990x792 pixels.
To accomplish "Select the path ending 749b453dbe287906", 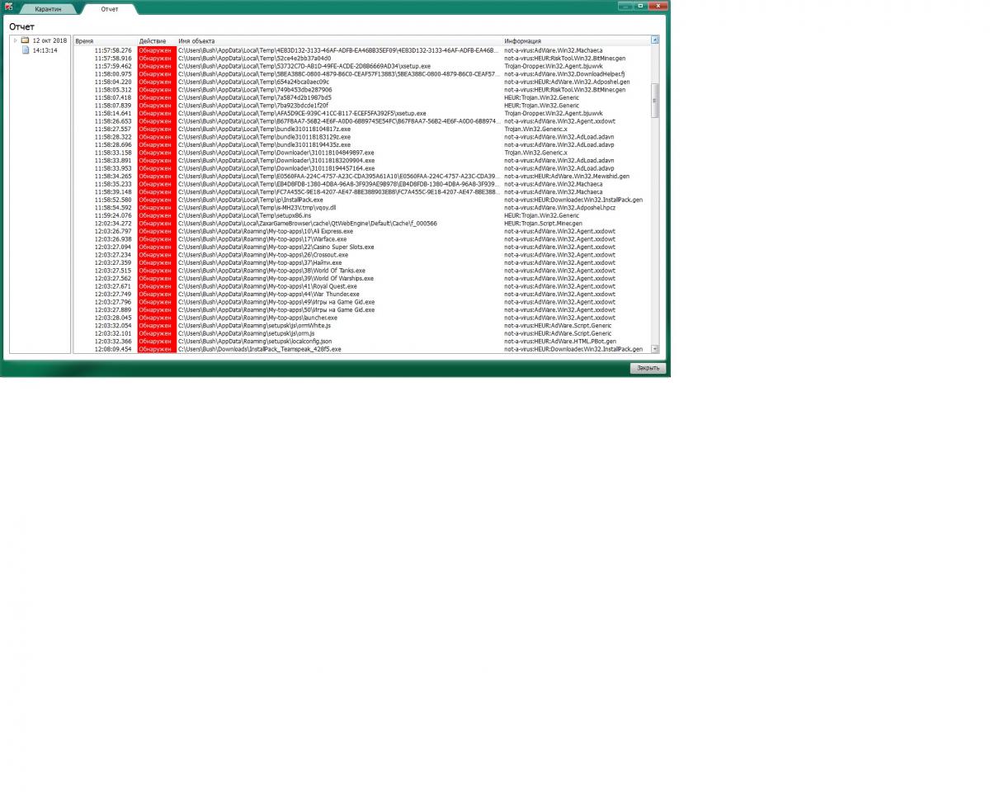I will [255, 90].
